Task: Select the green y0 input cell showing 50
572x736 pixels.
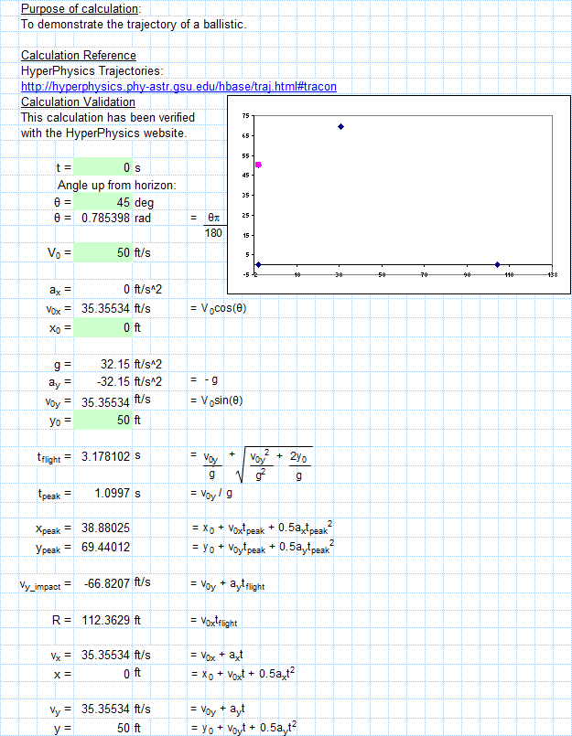Action: [x=103, y=420]
